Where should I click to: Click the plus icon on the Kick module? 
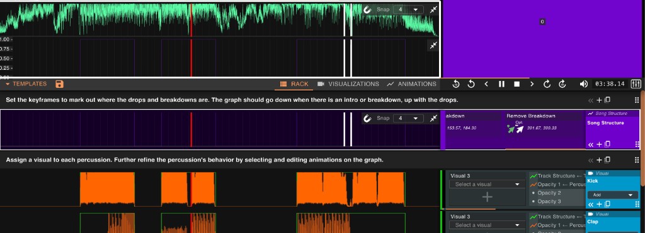tap(600, 204)
